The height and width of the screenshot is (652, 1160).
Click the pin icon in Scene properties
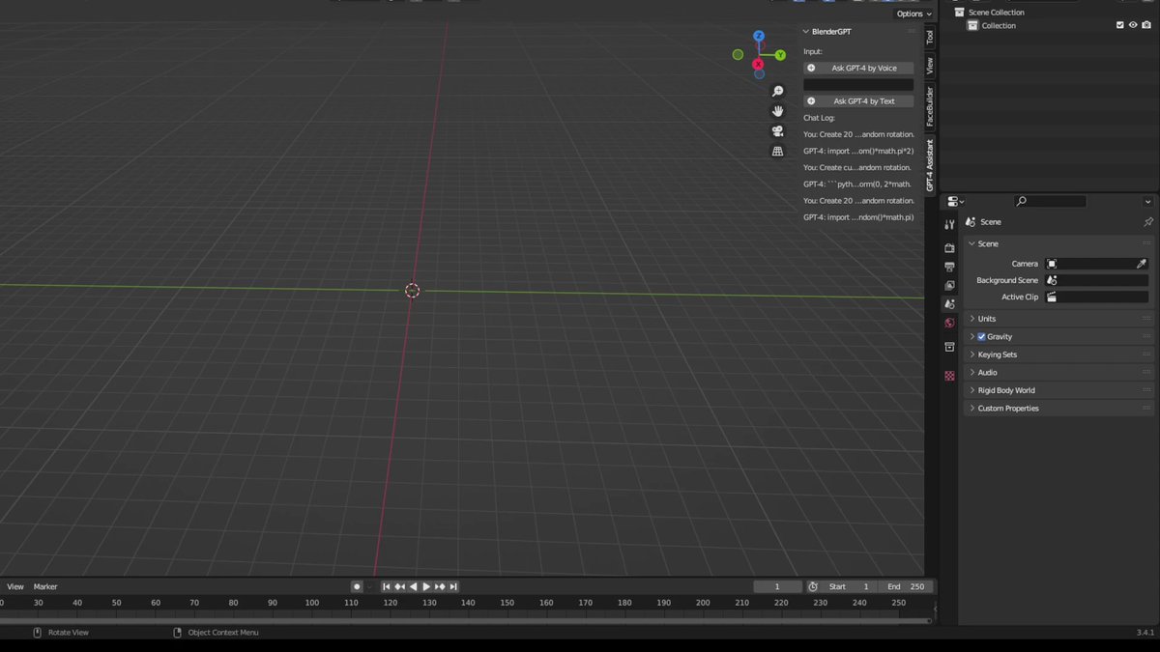tap(1147, 222)
